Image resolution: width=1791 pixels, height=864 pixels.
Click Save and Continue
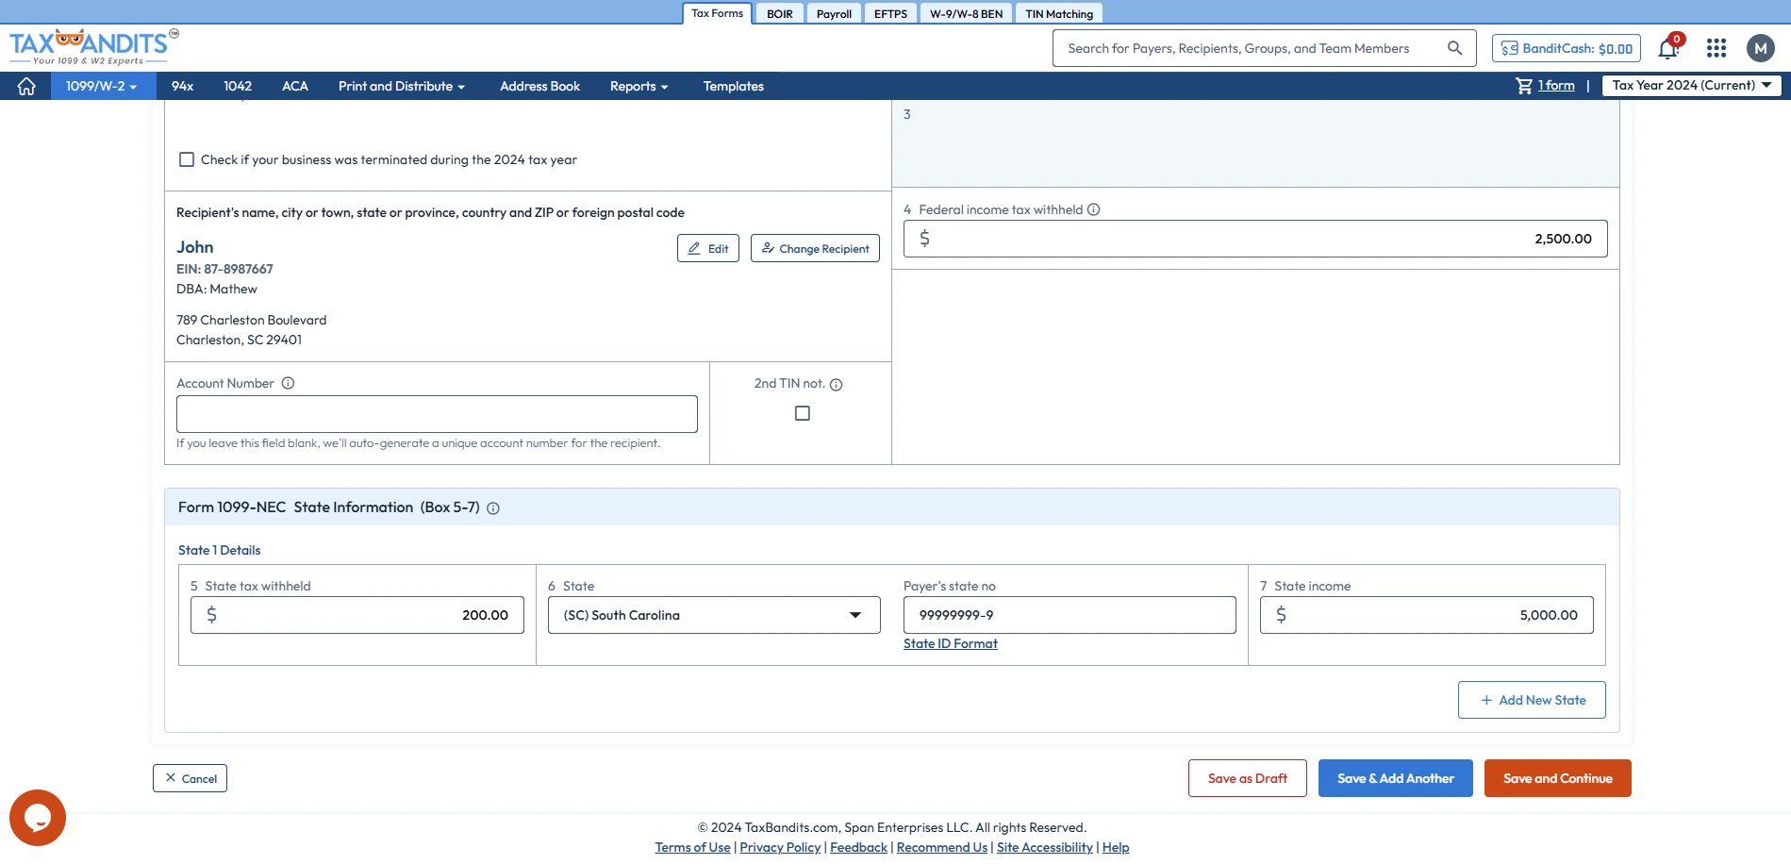[1557, 778]
